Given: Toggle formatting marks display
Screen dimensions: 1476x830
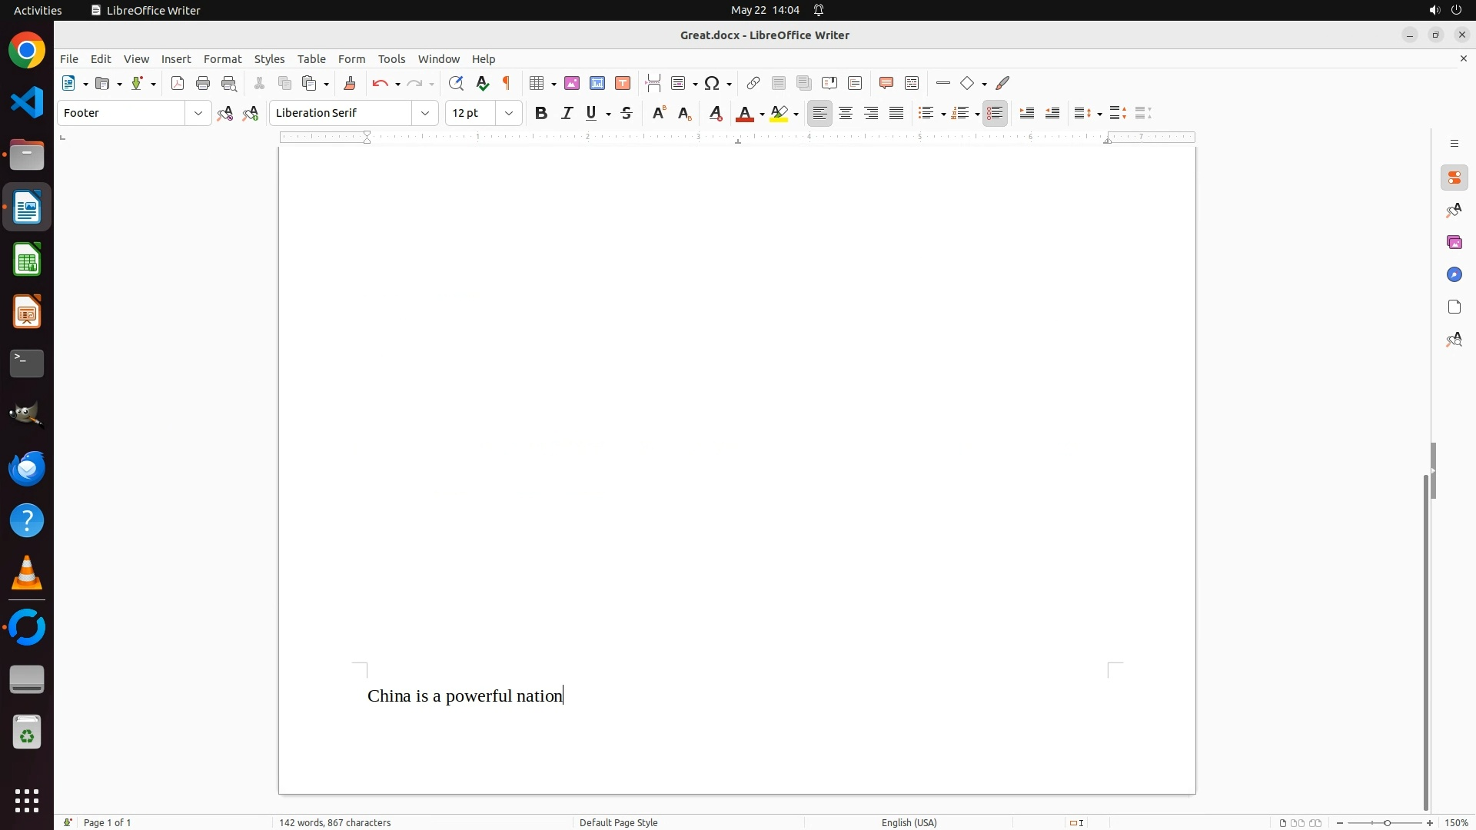Looking at the screenshot, I should pyautogui.click(x=507, y=83).
